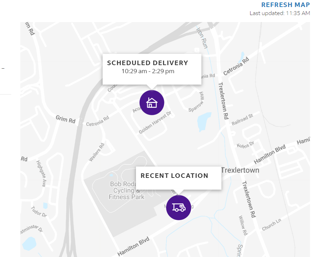Click the Iron Run stream label

tap(202, 38)
